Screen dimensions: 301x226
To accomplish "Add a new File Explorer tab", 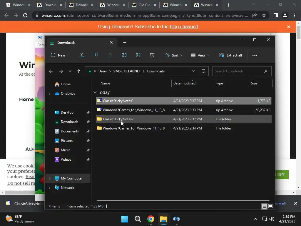I will [125, 42].
